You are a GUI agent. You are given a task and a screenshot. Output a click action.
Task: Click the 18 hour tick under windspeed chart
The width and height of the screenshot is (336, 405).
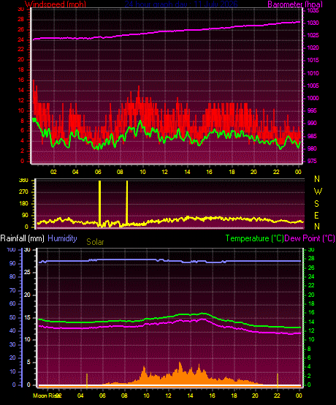point(232,172)
